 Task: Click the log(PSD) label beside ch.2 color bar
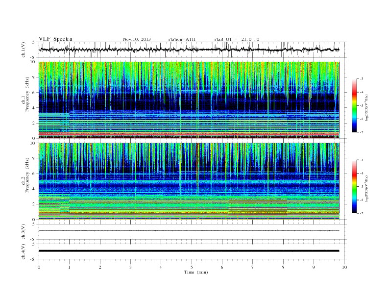point(366,188)
